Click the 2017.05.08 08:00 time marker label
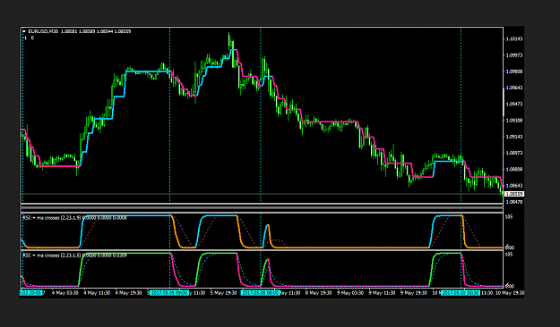Image resolution: width=560 pixels, height=327 pixels. coord(261,293)
